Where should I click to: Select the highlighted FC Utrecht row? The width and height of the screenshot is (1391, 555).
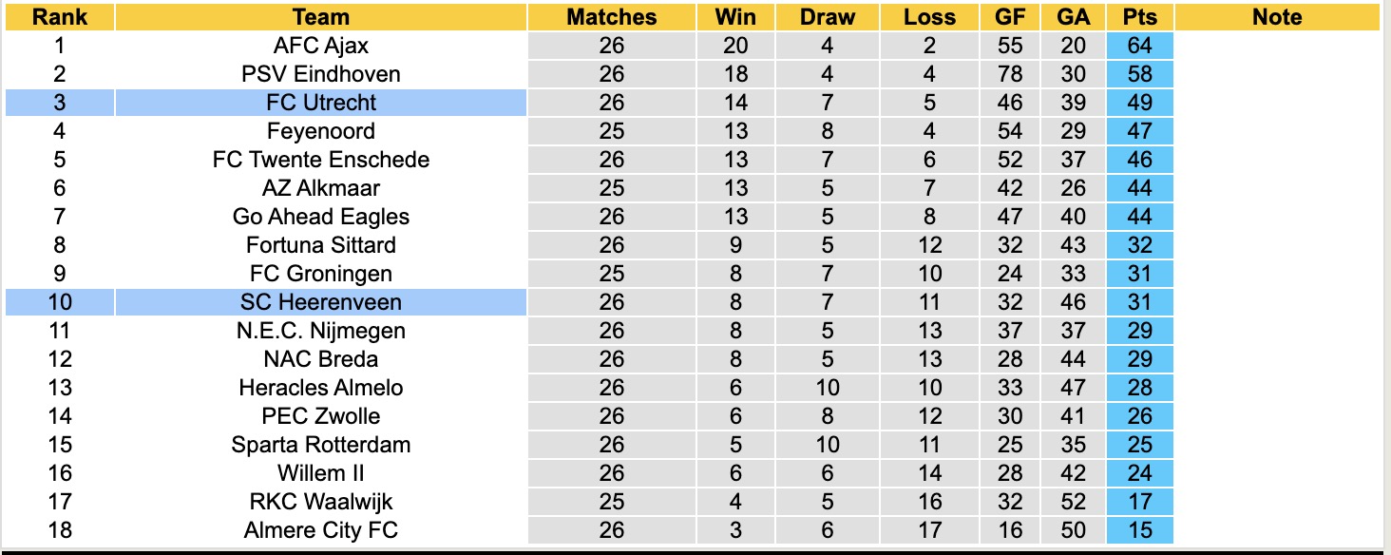[321, 103]
